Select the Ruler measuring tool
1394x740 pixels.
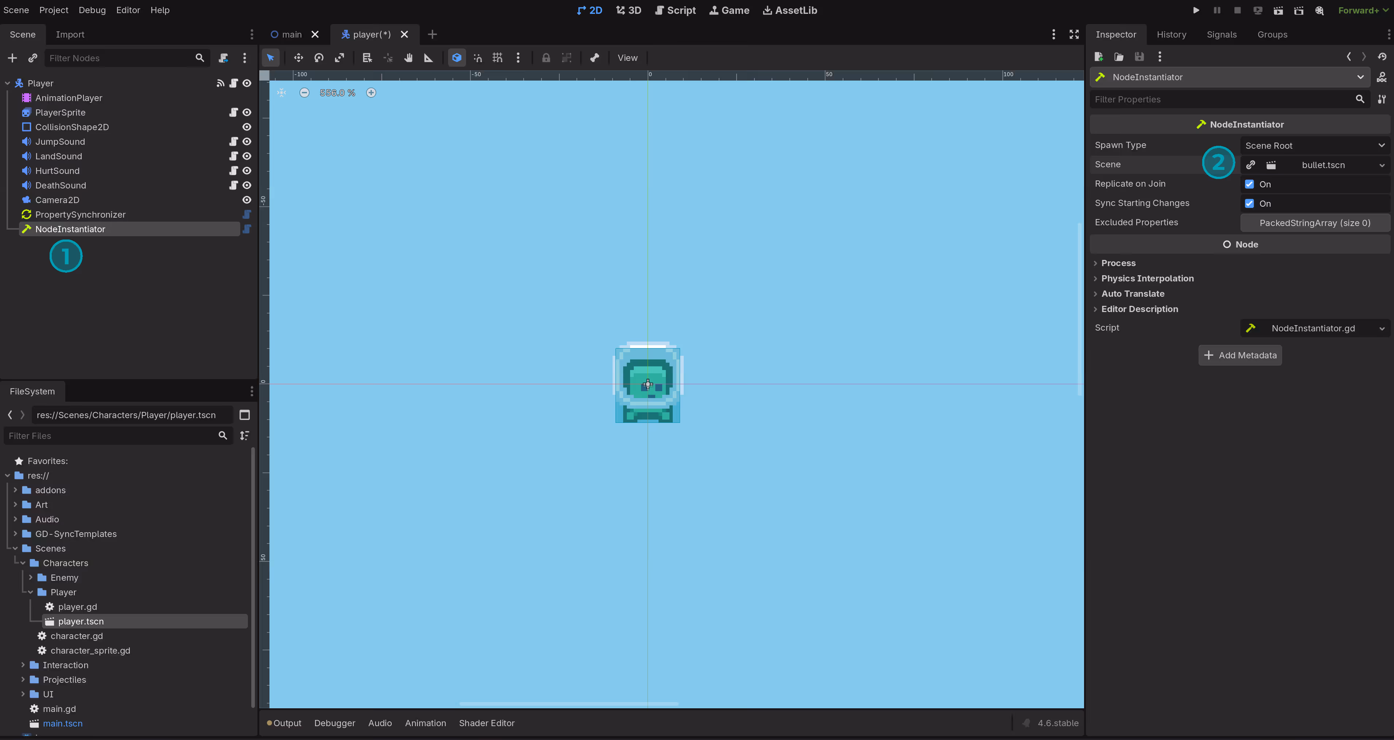coord(428,58)
